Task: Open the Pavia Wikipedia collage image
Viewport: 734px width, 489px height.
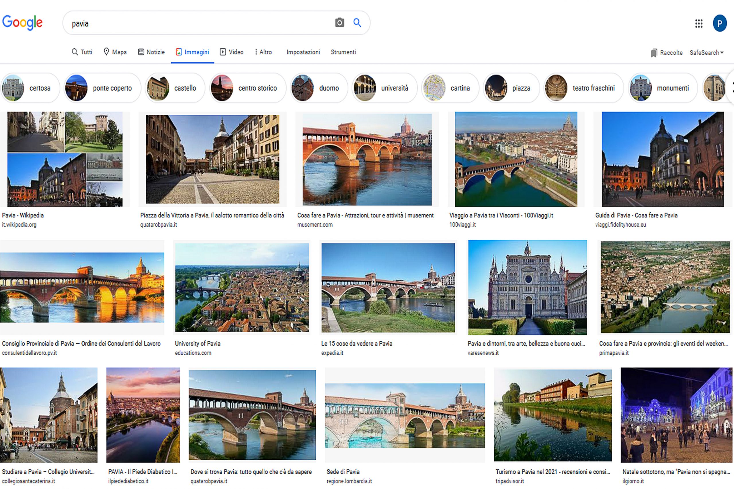Action: click(65, 159)
